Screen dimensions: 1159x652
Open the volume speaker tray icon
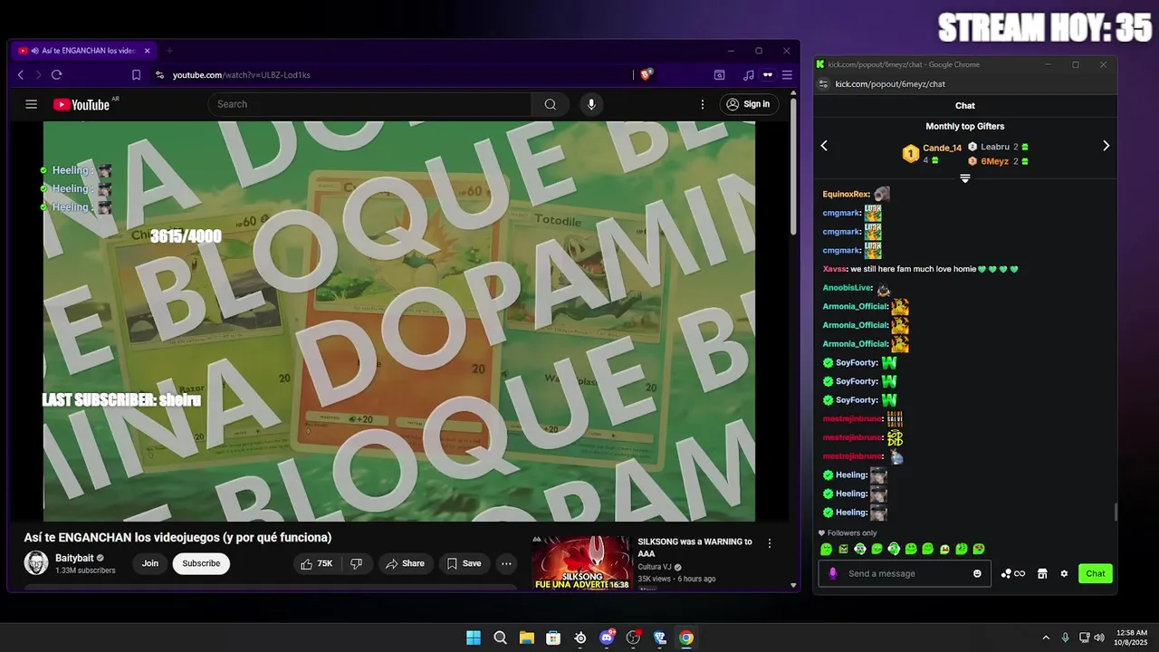[x=1099, y=638]
